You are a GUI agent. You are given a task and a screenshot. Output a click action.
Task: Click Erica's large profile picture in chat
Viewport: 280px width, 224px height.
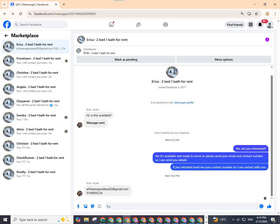point(172,72)
